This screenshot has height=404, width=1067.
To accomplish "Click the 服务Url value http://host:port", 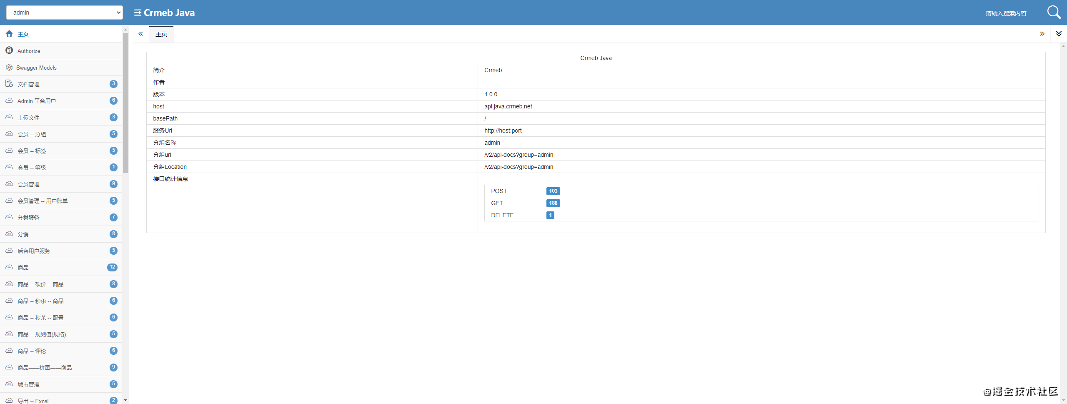I will 503,130.
